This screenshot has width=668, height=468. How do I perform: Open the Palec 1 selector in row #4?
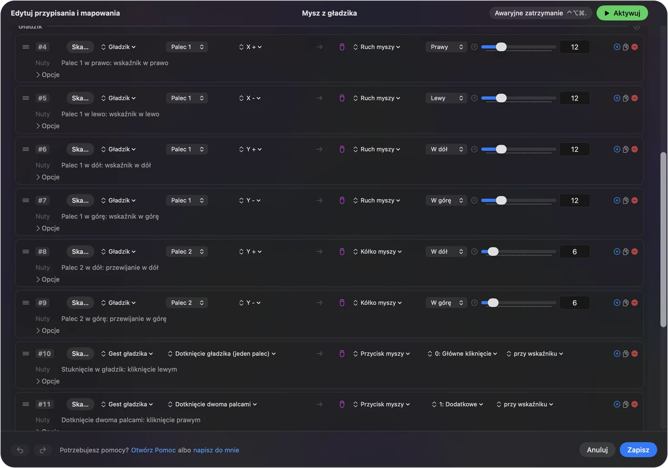187,47
